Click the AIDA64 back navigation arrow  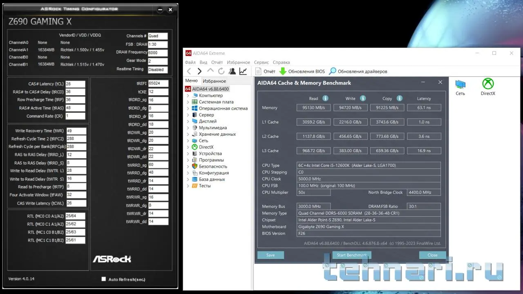[189, 71]
